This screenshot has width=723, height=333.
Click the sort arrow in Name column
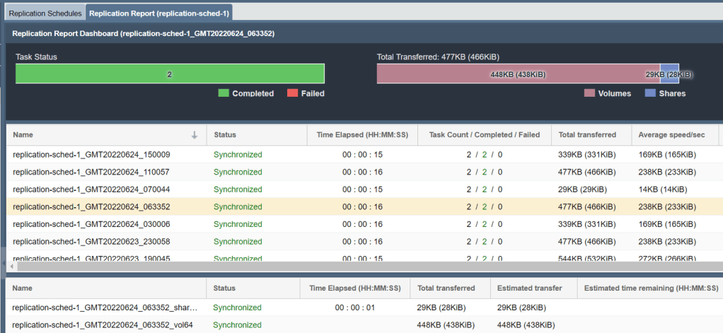[195, 135]
